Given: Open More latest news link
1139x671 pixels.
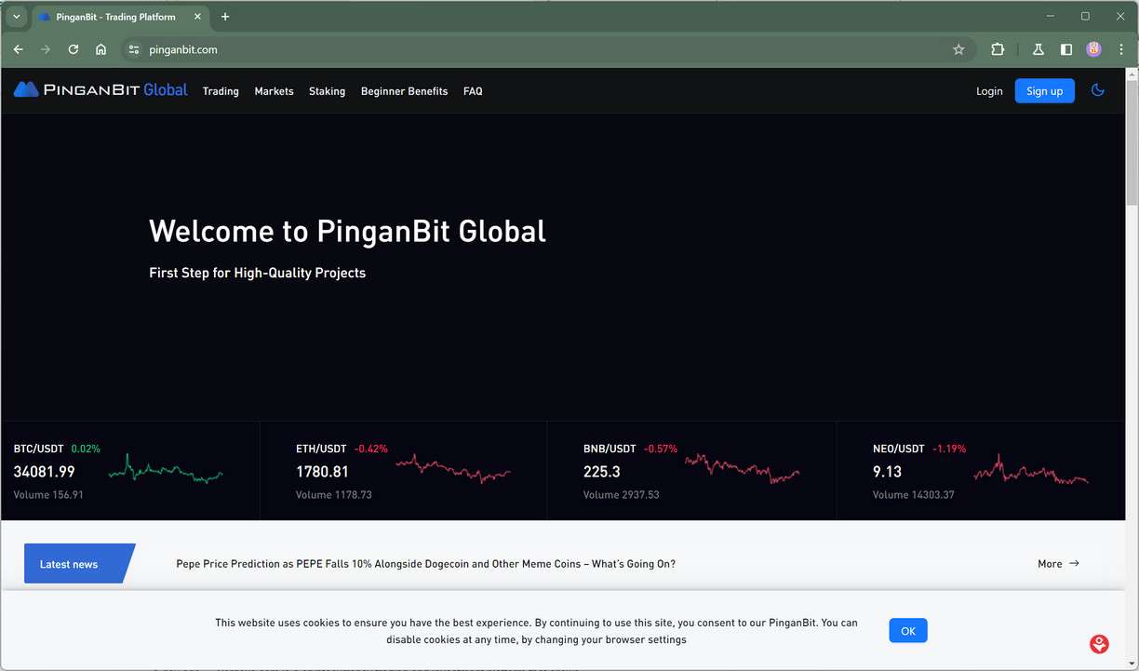Looking at the screenshot, I should [1058, 564].
